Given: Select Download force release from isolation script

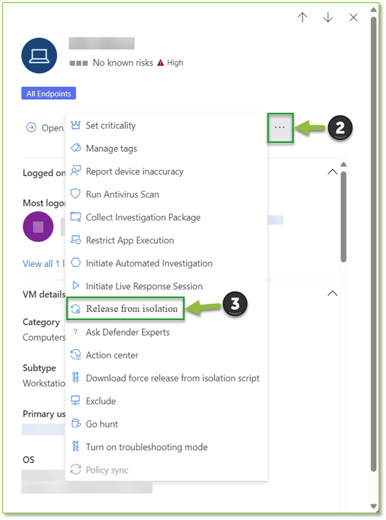Looking at the screenshot, I should (x=173, y=378).
